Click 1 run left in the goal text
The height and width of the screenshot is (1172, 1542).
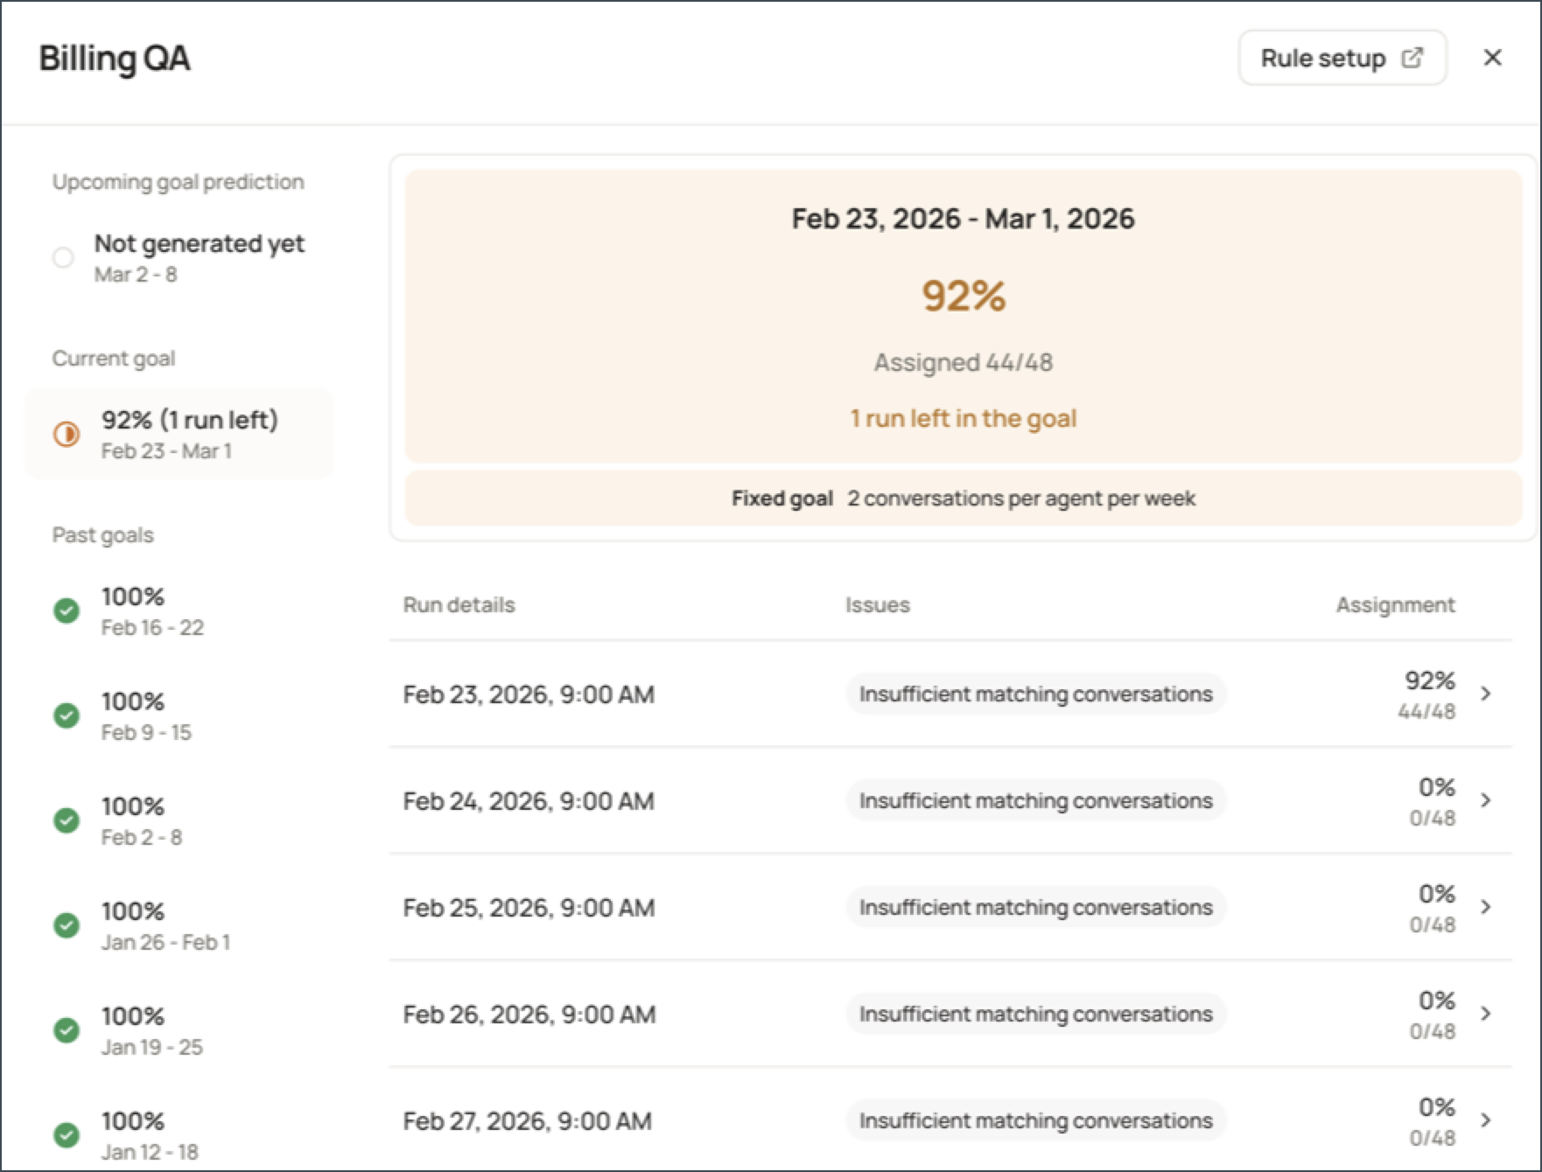964,418
